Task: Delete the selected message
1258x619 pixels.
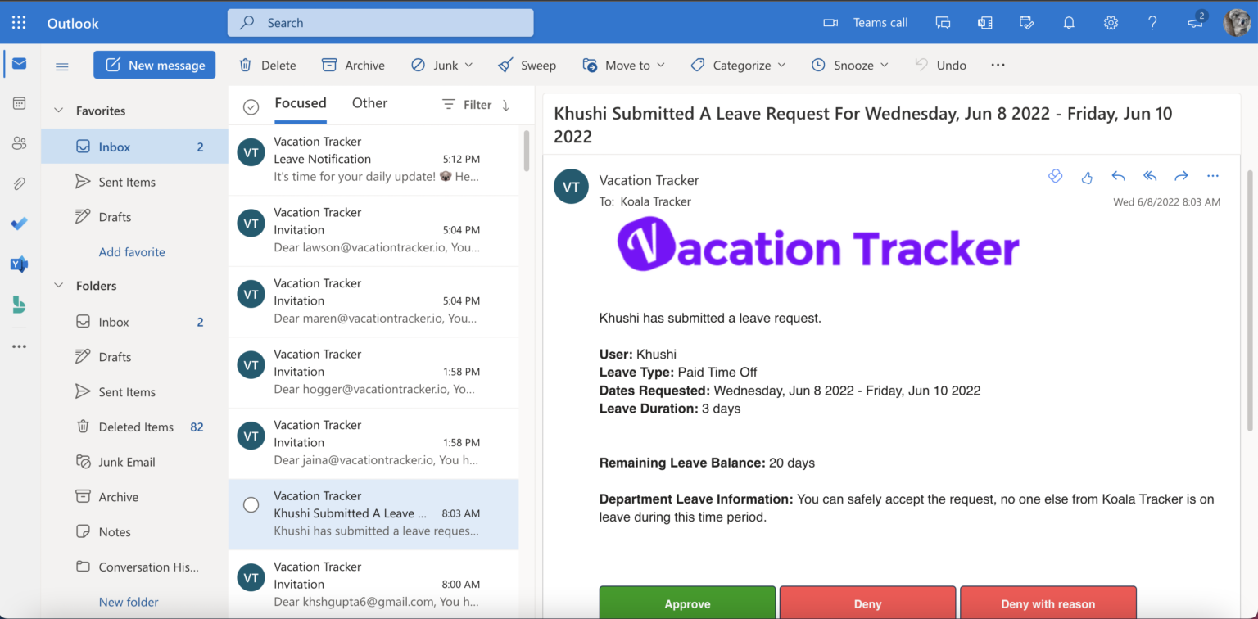Action: click(267, 65)
